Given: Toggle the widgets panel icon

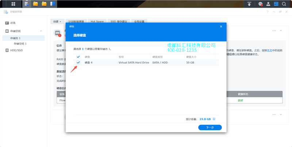Looking at the screenshot, I should [276, 4].
